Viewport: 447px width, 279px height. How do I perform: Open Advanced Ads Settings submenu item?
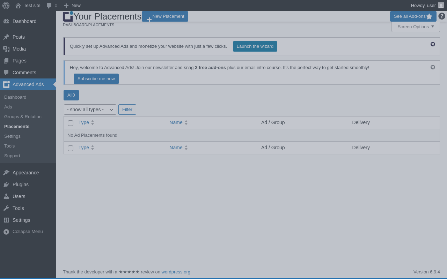tap(12, 136)
